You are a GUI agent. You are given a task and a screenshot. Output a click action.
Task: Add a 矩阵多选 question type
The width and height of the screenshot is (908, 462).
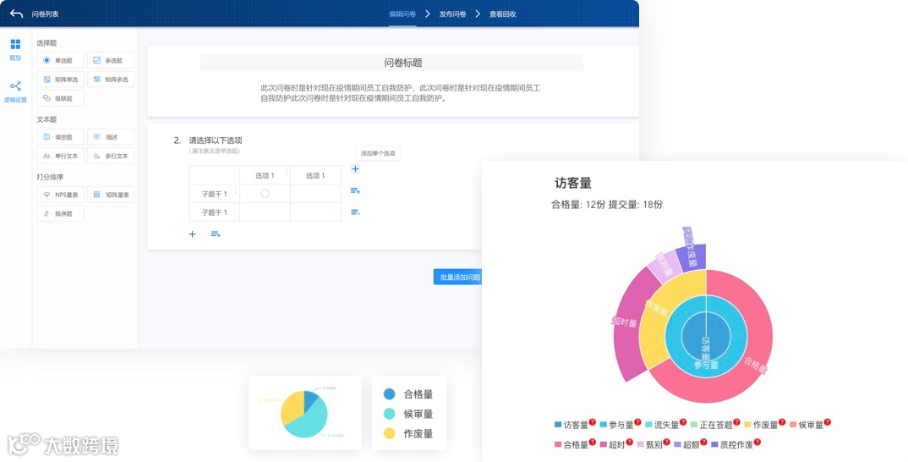111,80
